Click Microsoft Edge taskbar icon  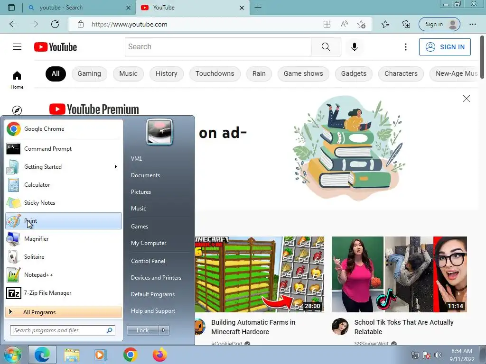coord(42,355)
